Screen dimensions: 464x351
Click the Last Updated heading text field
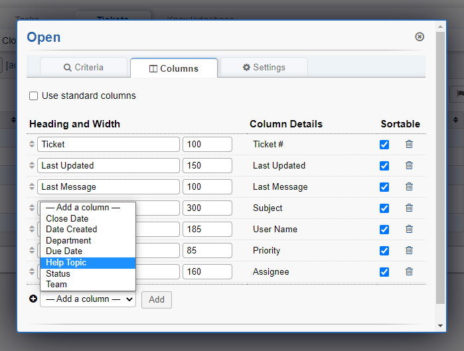[x=108, y=166]
